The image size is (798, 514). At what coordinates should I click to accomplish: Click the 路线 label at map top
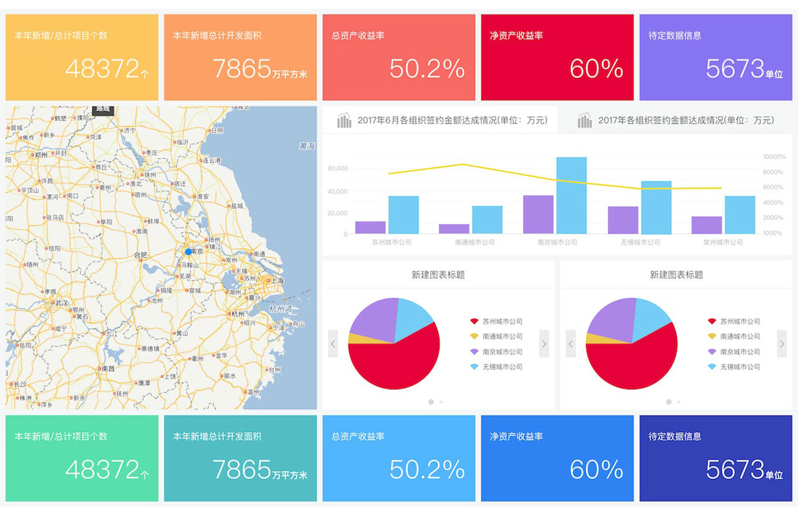tap(104, 109)
